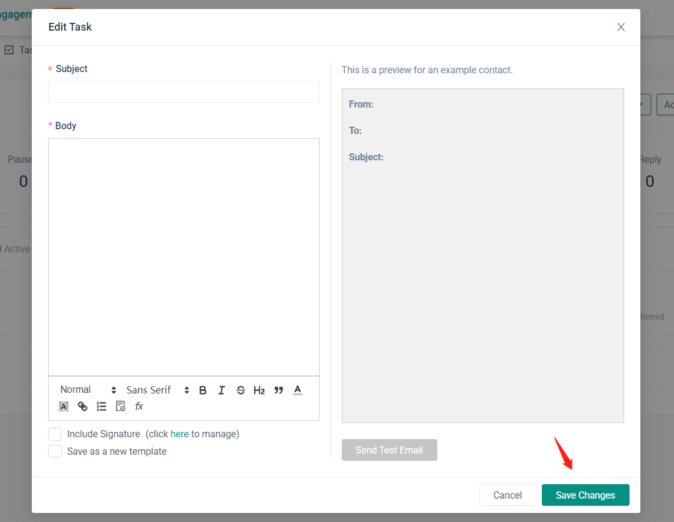Apply strikethrough to body text
The height and width of the screenshot is (522, 674).
point(241,390)
